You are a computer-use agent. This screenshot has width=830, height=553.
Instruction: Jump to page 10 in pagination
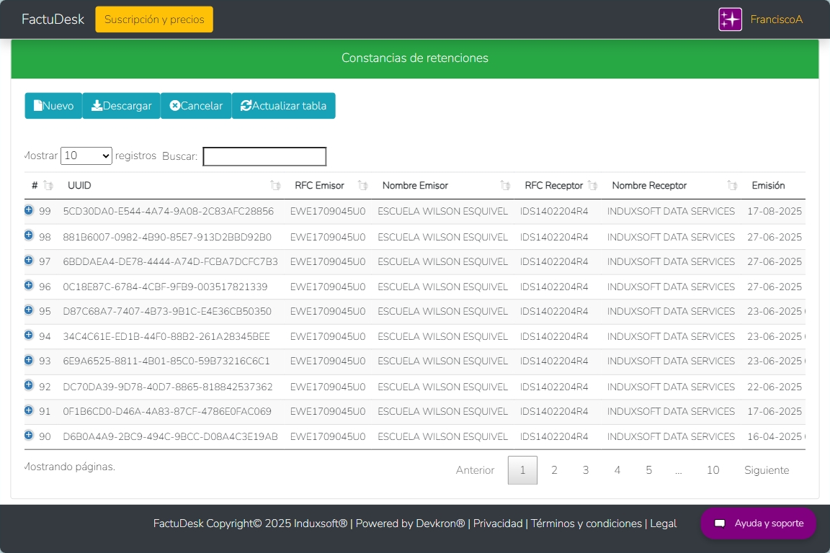(713, 470)
